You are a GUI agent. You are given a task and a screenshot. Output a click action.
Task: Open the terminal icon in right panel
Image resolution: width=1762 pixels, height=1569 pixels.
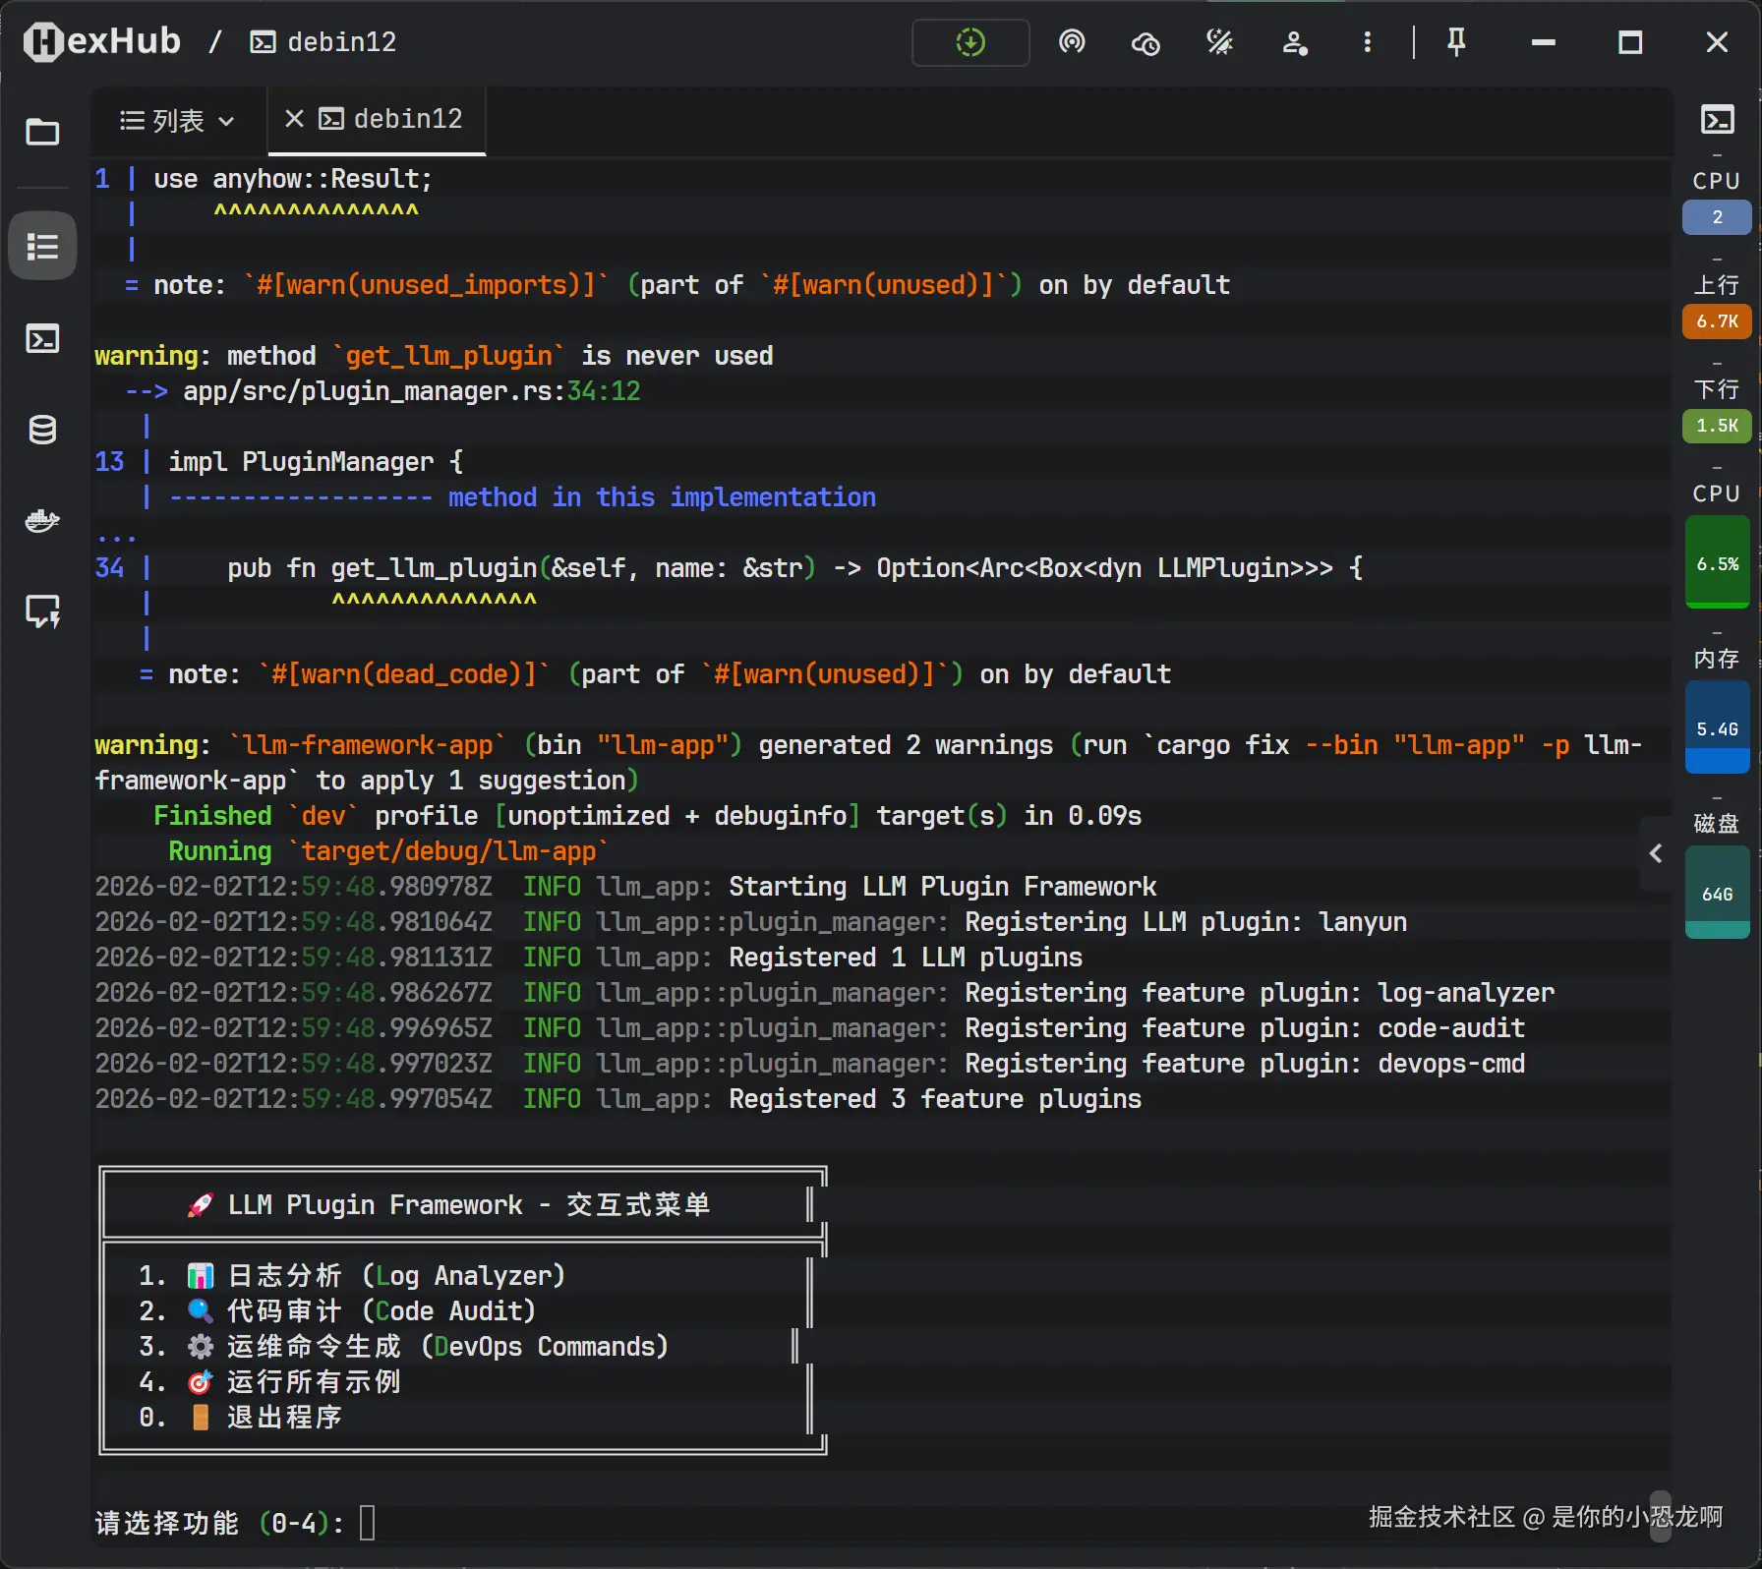pyautogui.click(x=1717, y=120)
